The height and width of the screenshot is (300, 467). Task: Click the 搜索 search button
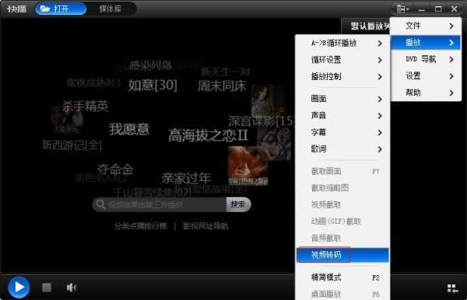(238, 204)
